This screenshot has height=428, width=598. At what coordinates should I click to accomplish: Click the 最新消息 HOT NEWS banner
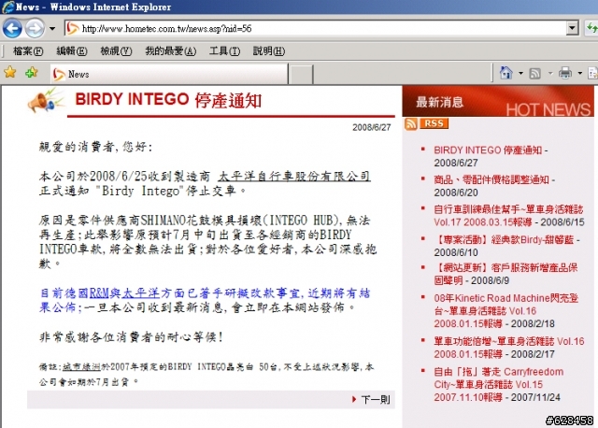498,102
